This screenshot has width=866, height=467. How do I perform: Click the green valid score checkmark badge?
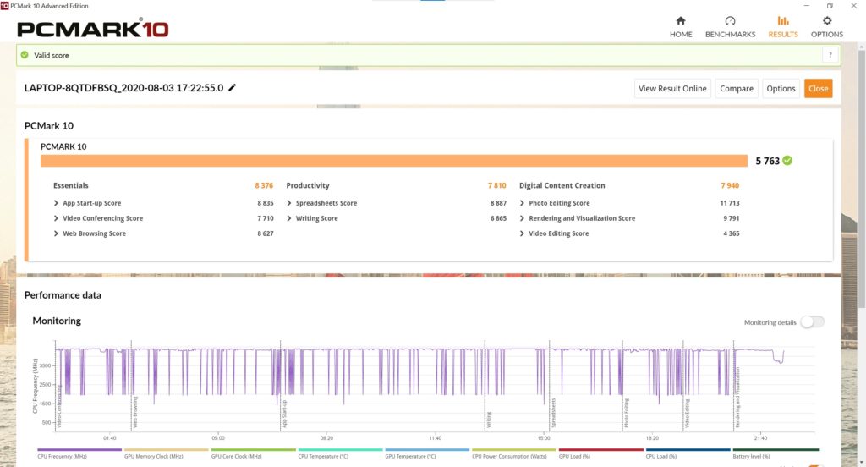pos(787,161)
